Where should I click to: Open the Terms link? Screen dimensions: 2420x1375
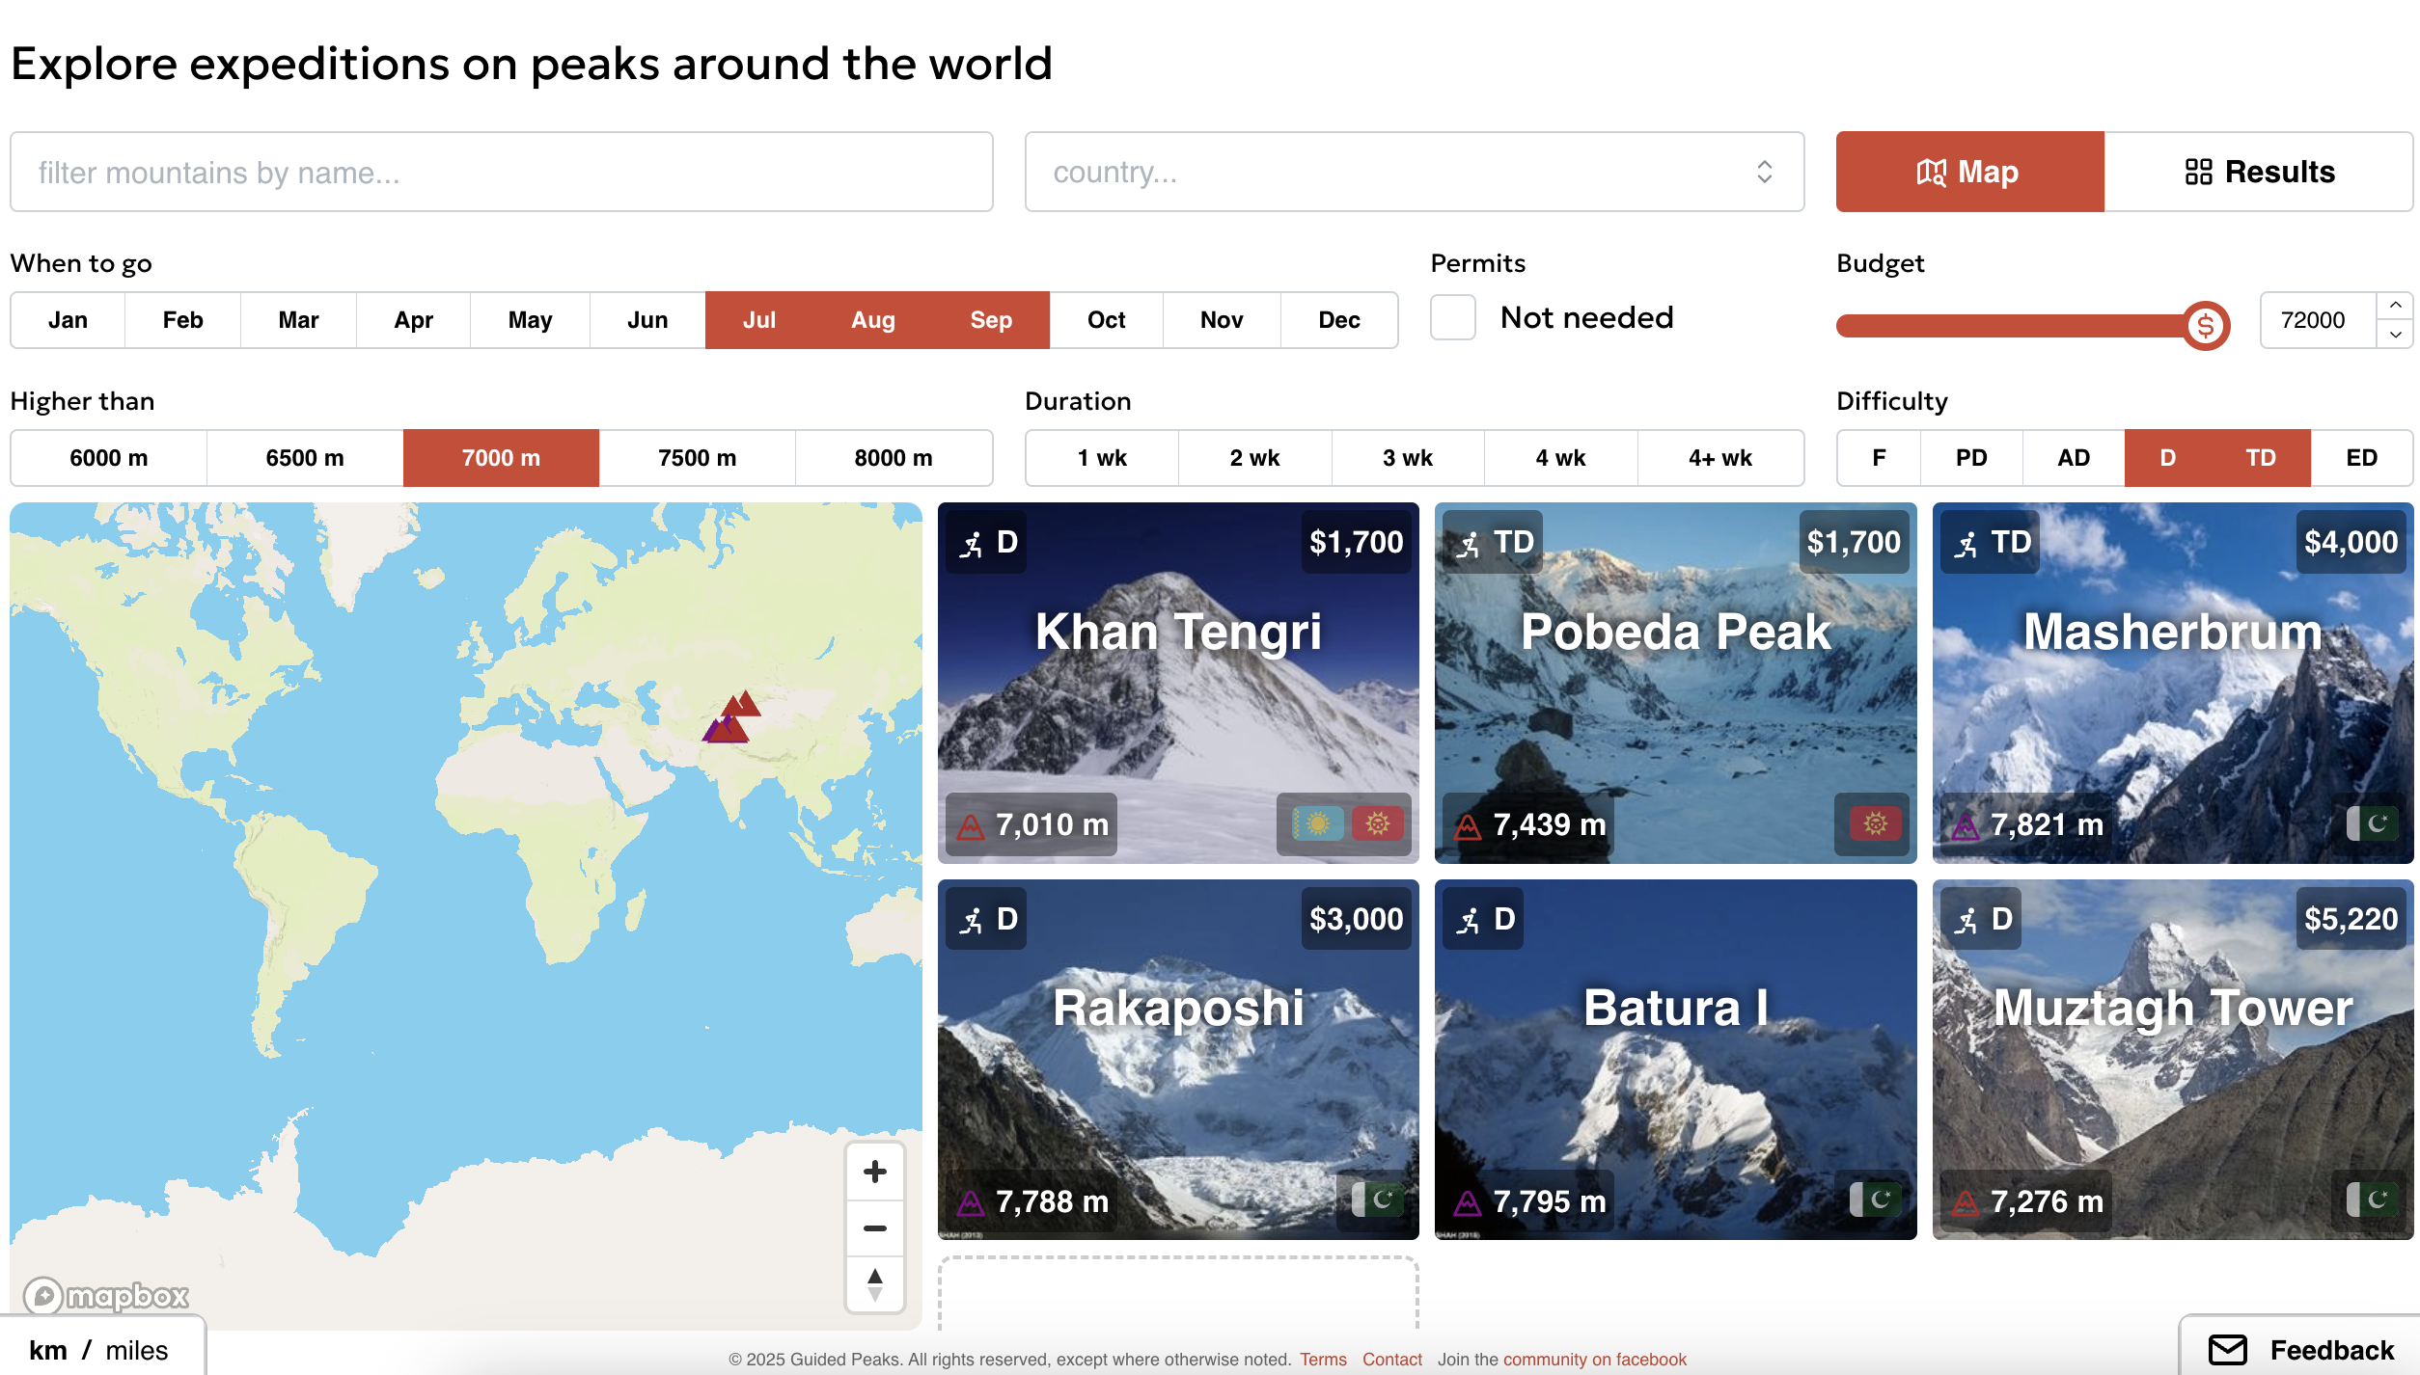click(x=1323, y=1359)
